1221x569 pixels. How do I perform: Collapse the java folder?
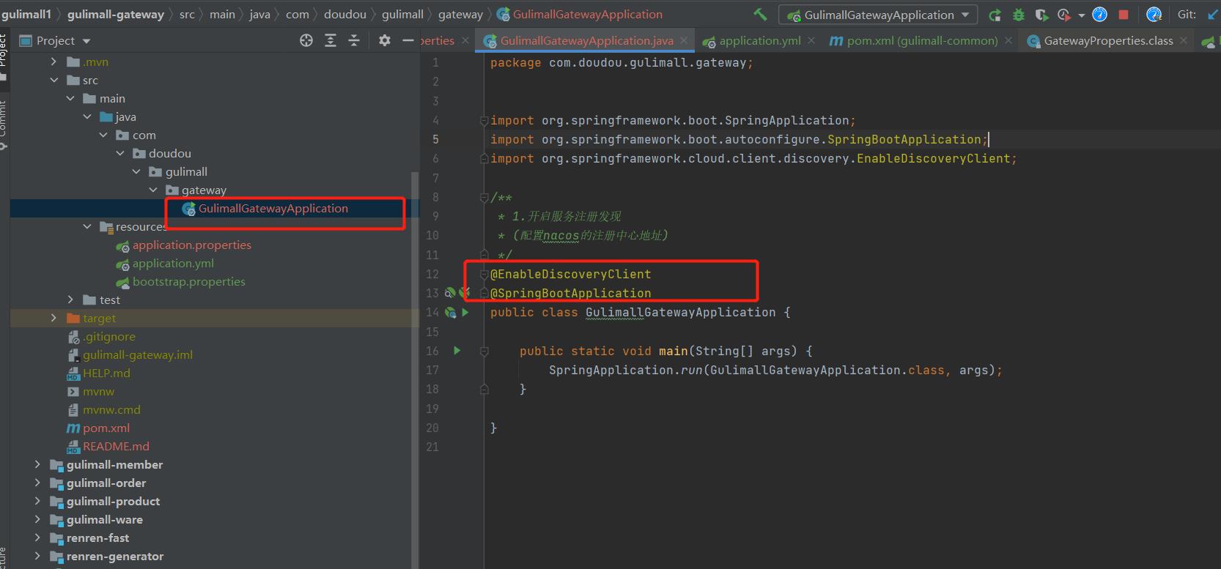pyautogui.click(x=87, y=117)
